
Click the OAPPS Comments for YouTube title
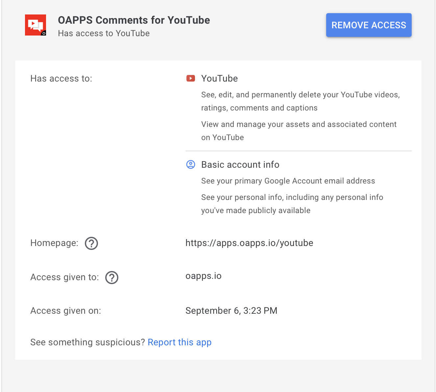point(134,20)
